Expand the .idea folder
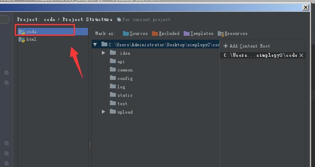Viewport: 315px width, 167px height. point(104,53)
